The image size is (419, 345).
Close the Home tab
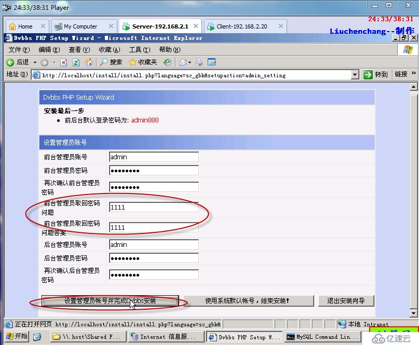(43, 26)
